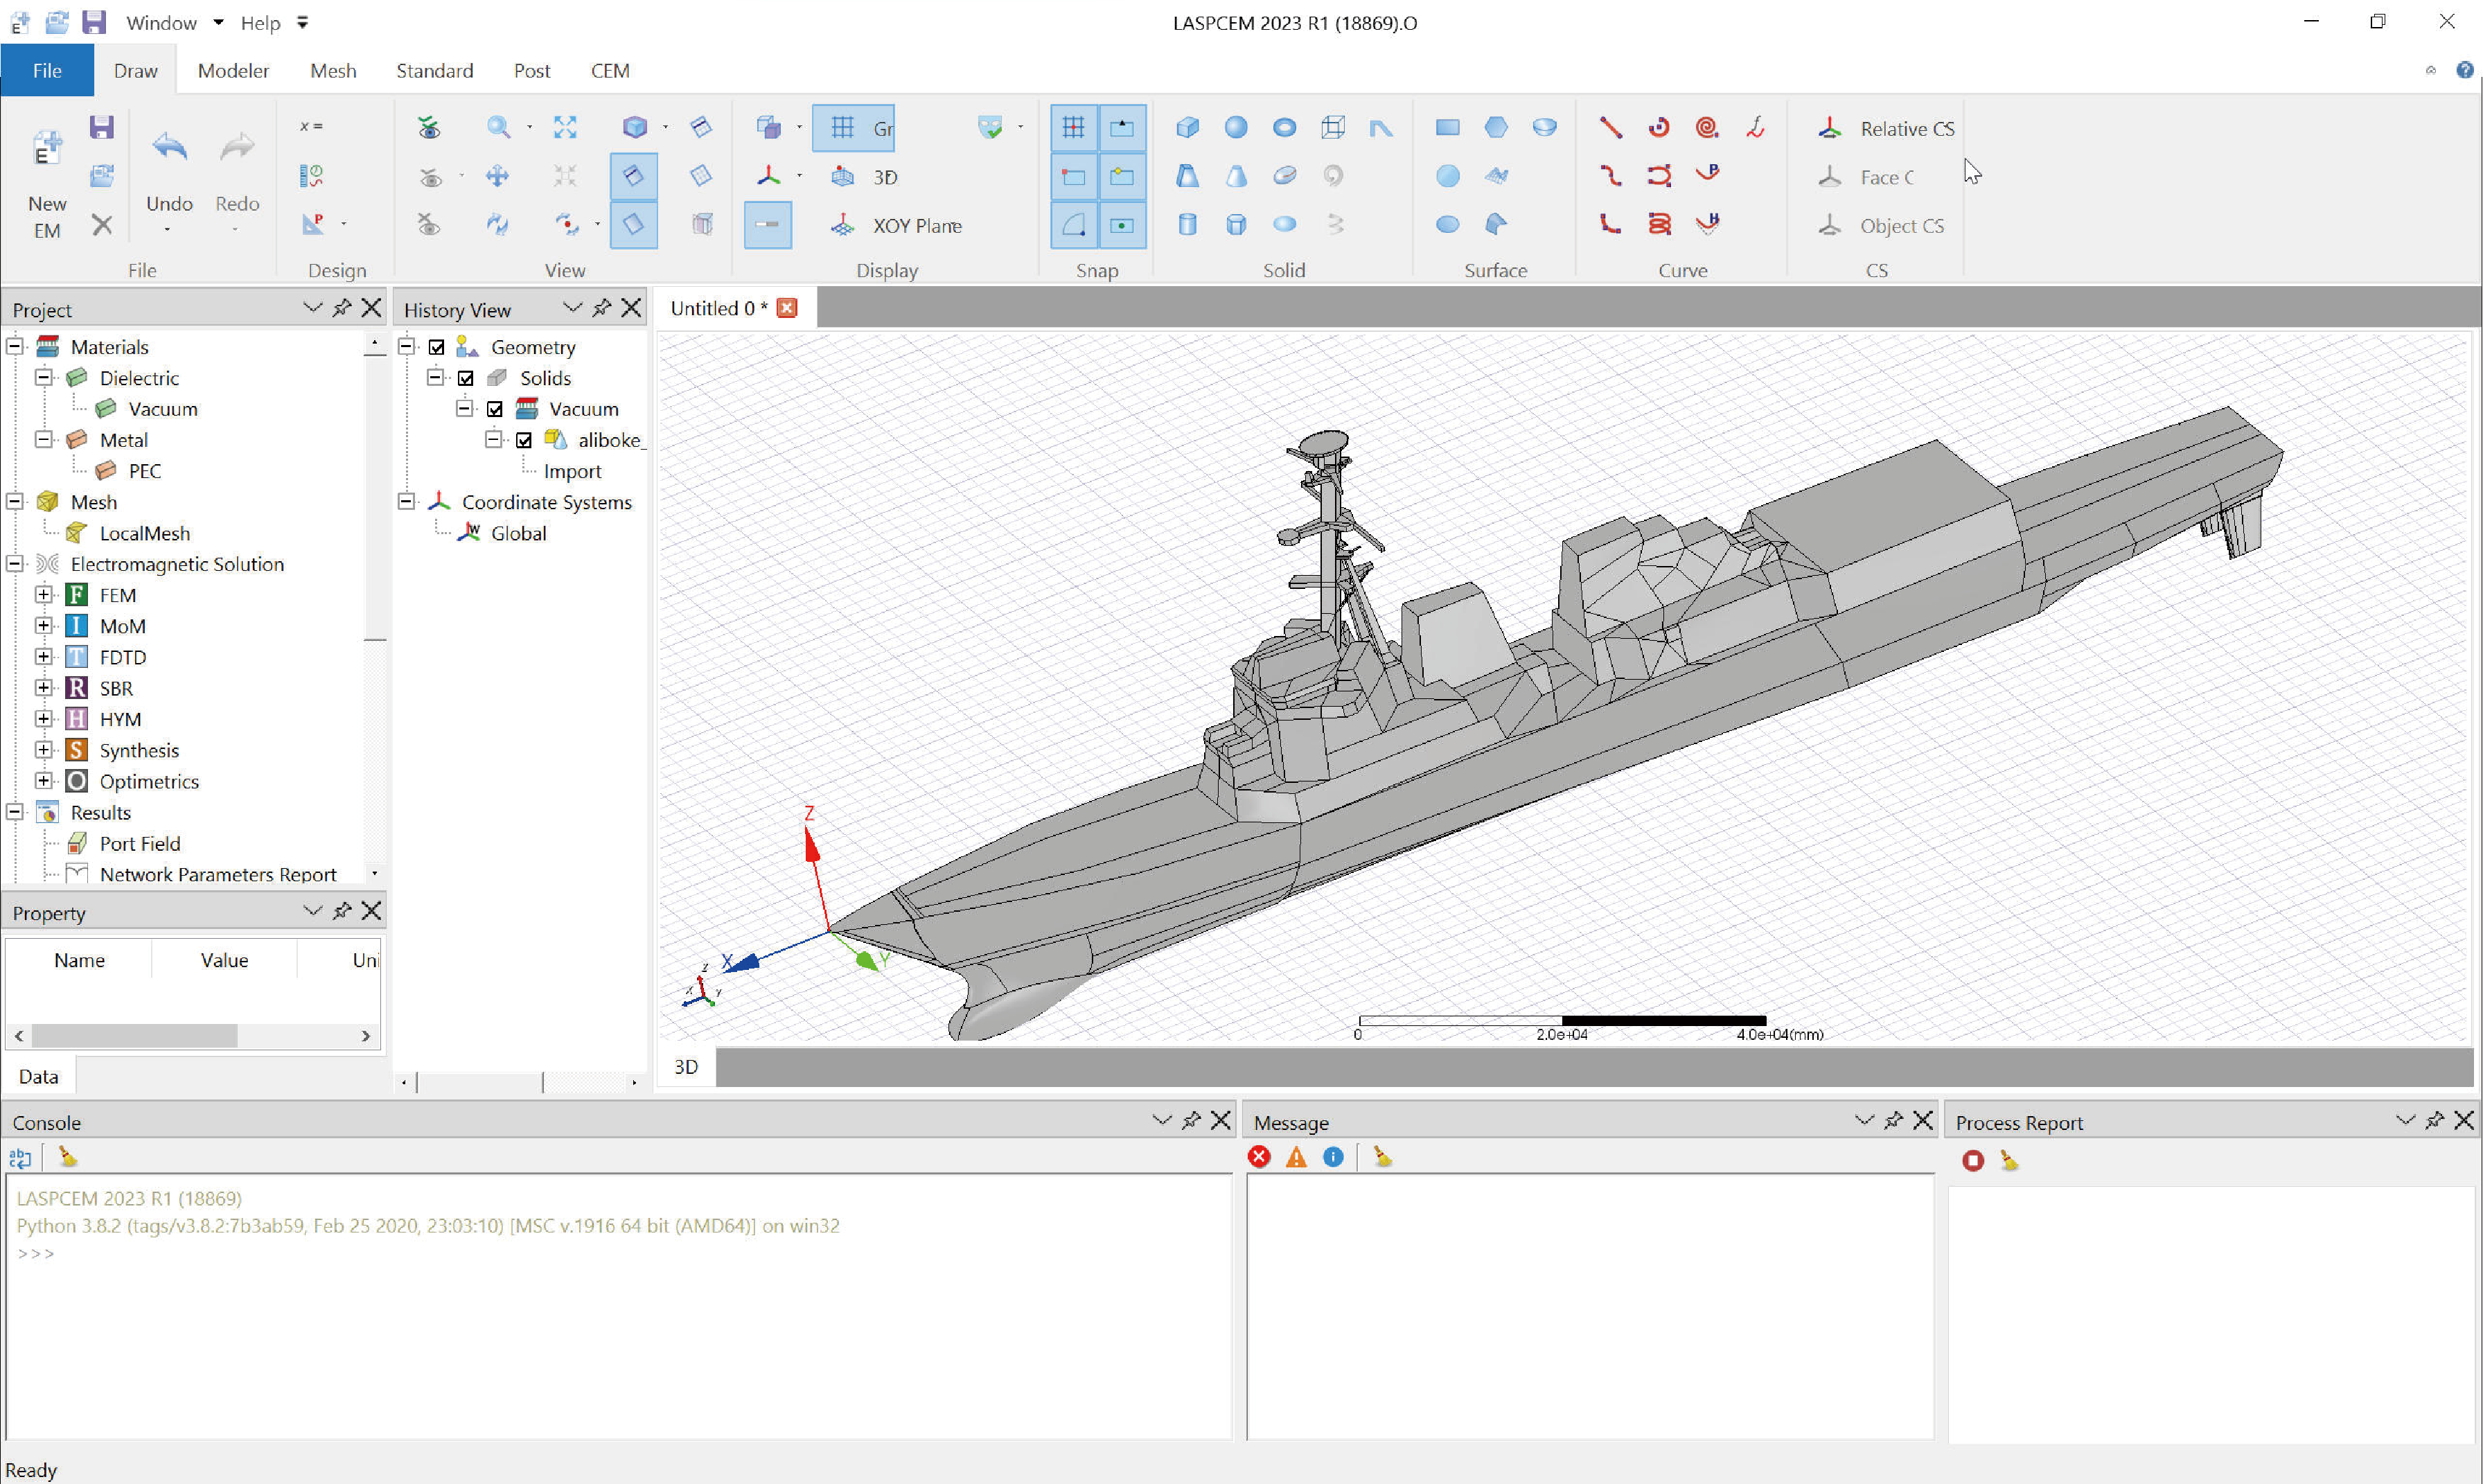
Task: Click the Property panel horizontal scrollbar
Action: [135, 1036]
